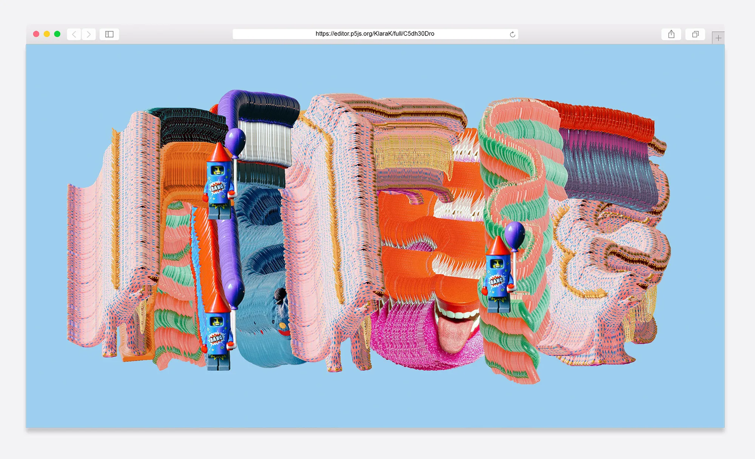
Task: Go forward with the browser forward arrow
Action: 89,34
